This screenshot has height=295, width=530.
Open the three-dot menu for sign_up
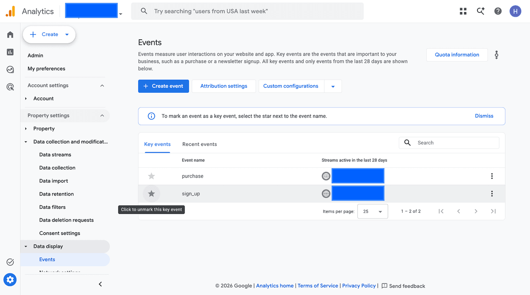pos(492,193)
